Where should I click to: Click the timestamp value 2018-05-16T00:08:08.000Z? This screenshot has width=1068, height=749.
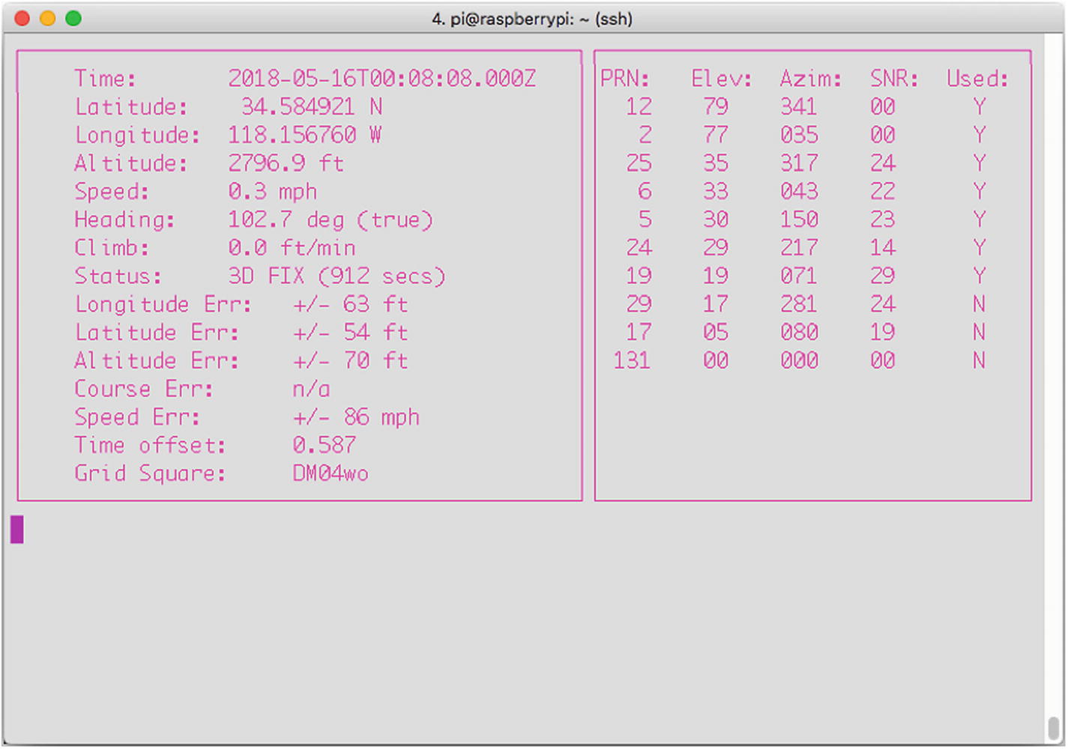(382, 79)
